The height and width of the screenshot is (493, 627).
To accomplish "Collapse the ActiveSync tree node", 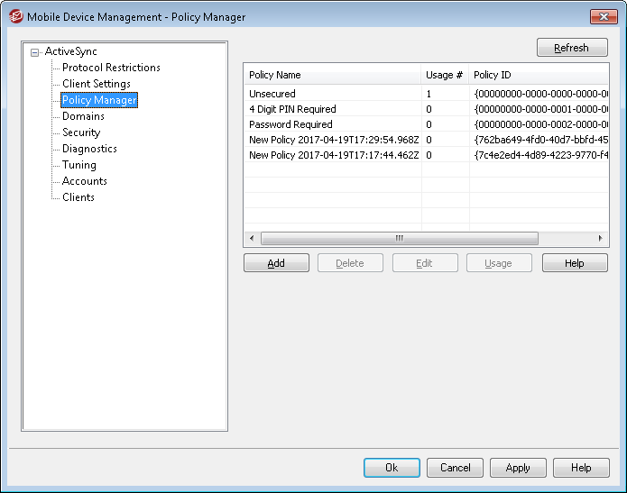I will click(34, 52).
